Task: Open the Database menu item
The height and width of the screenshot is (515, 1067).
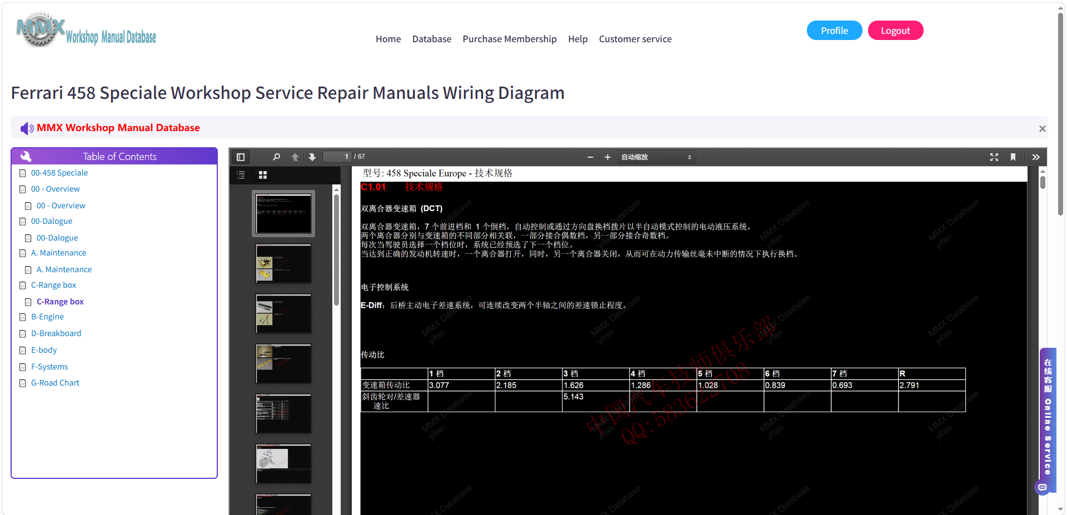Action: coord(432,39)
